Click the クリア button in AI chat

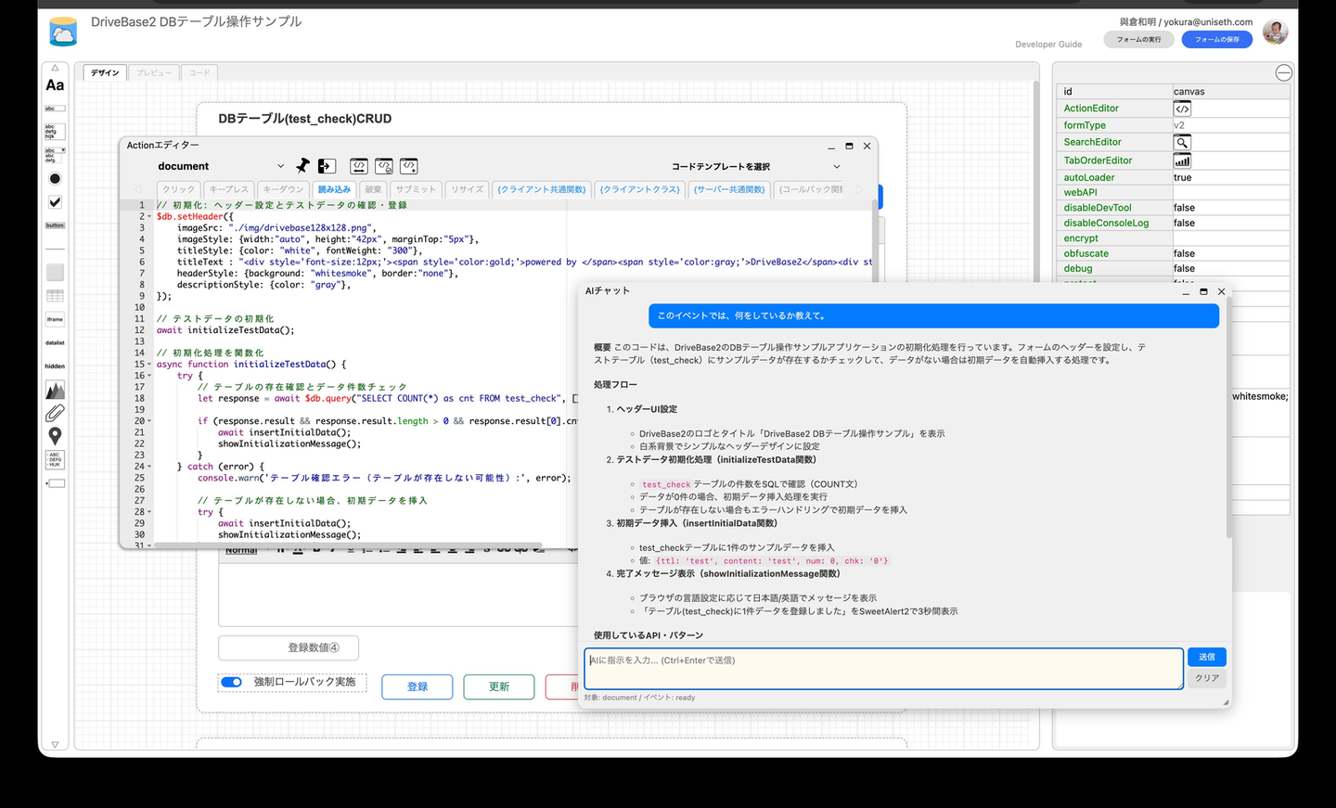pyautogui.click(x=1207, y=678)
